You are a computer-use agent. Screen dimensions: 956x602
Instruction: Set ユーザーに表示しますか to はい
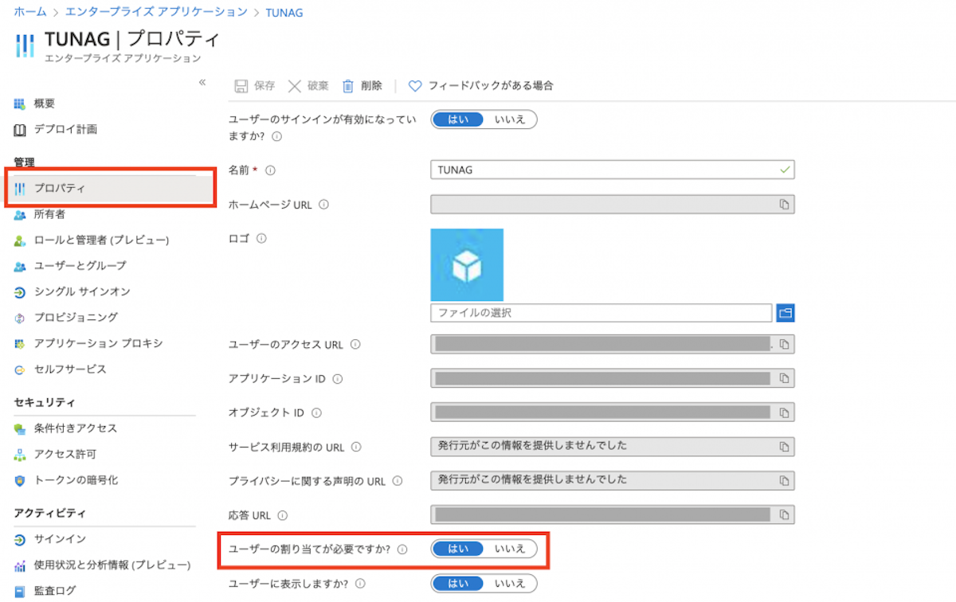[x=459, y=584]
